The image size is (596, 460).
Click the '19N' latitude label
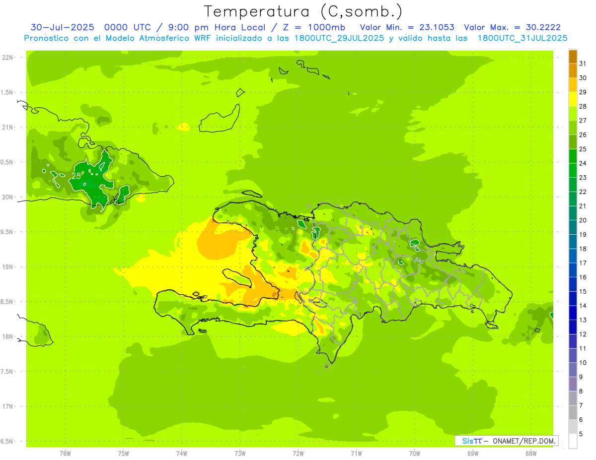7,267
